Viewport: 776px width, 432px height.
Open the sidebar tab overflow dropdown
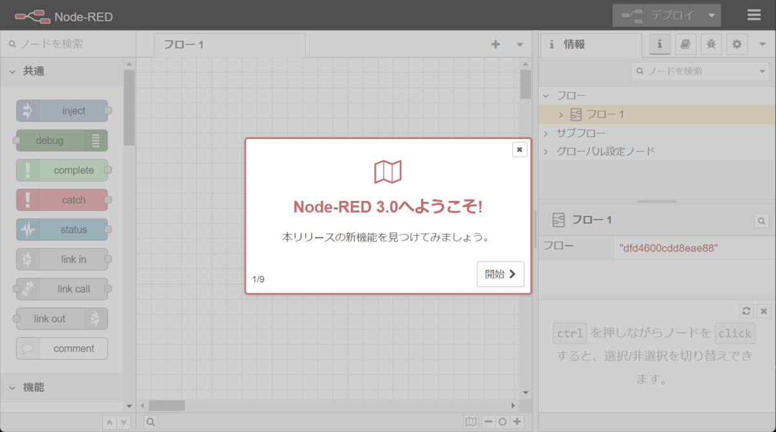click(x=761, y=44)
